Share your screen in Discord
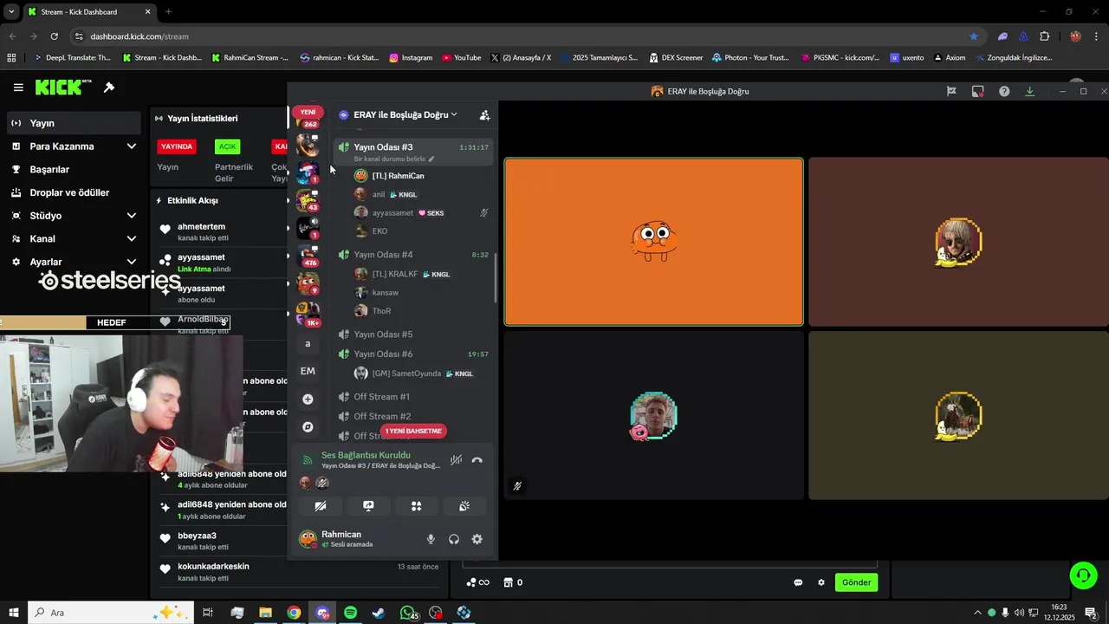 click(368, 506)
